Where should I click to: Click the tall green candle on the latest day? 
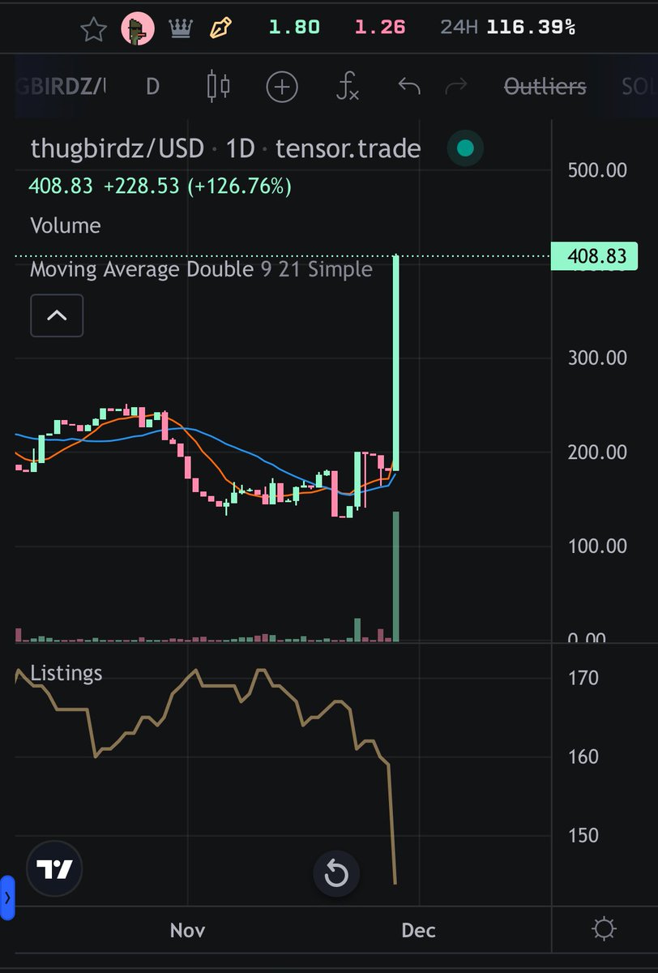click(396, 362)
